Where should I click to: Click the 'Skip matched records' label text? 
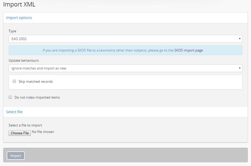click(36, 81)
